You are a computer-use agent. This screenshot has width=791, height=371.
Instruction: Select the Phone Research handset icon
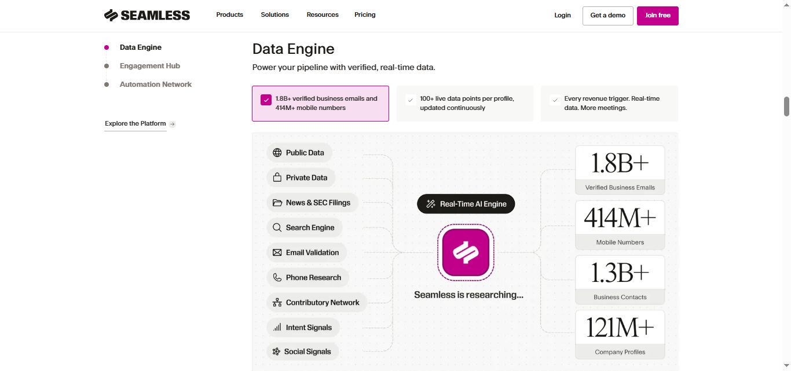(x=277, y=277)
